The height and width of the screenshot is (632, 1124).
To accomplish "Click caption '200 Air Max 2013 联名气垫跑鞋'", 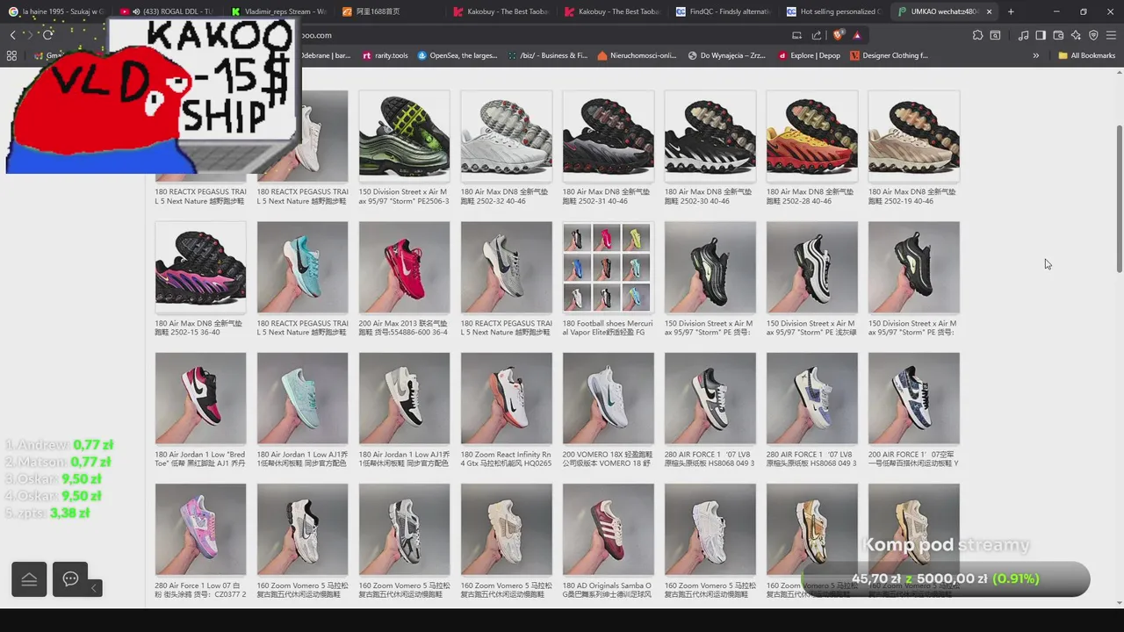I will (403, 327).
